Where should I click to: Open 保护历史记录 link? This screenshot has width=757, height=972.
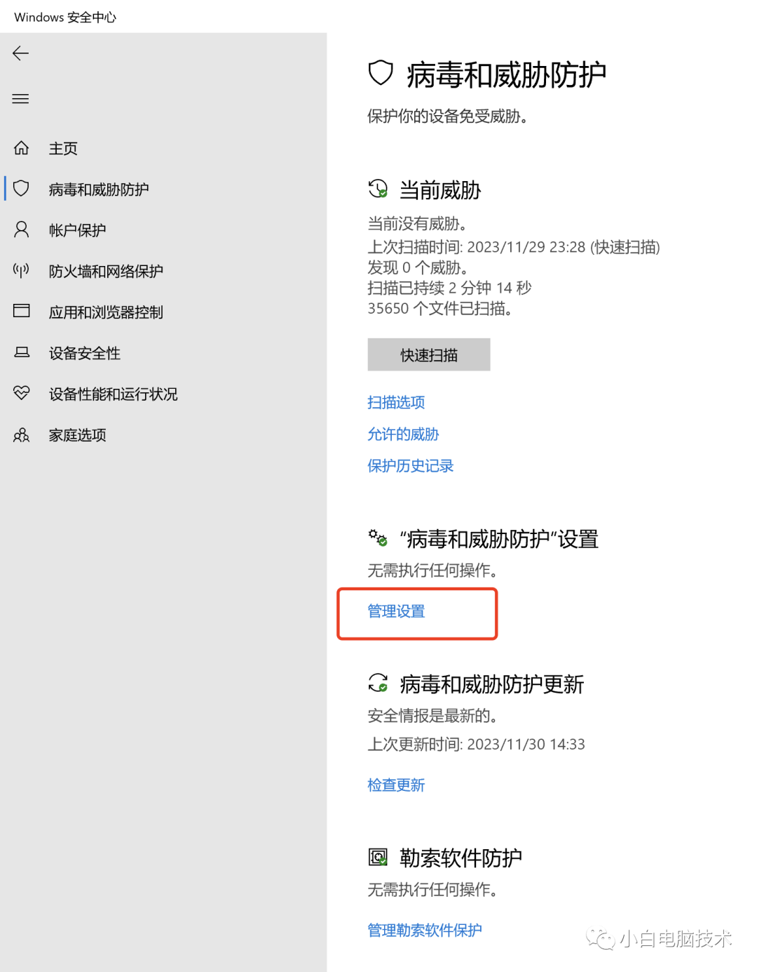coord(410,466)
